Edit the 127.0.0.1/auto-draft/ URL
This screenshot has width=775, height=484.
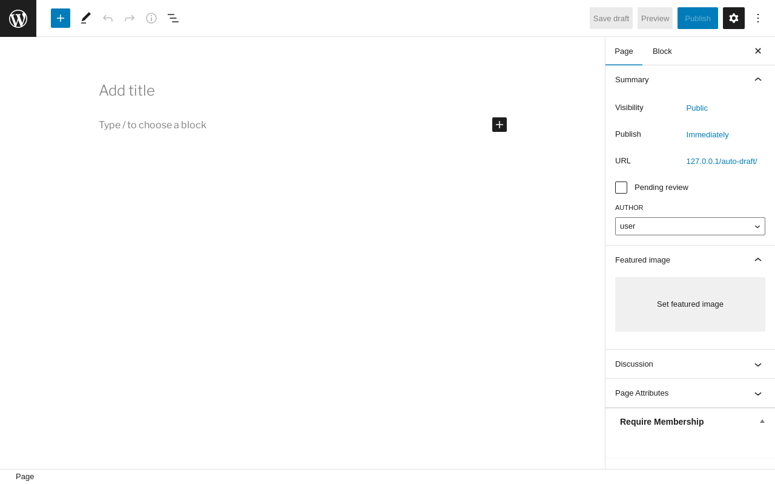point(722,161)
